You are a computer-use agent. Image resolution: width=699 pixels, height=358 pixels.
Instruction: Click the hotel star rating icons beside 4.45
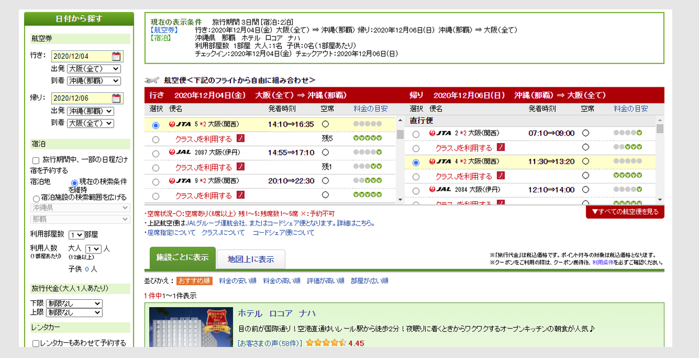326,343
